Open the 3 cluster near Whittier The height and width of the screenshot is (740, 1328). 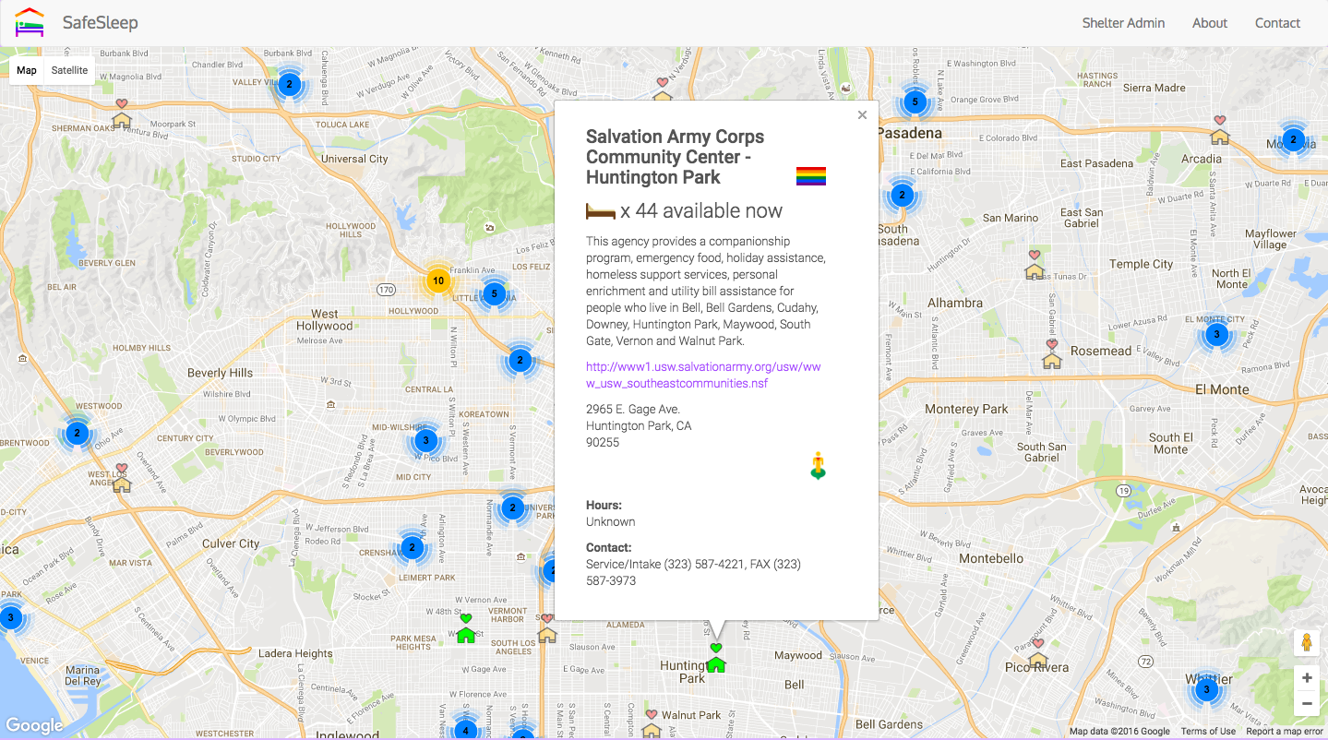tap(1205, 689)
